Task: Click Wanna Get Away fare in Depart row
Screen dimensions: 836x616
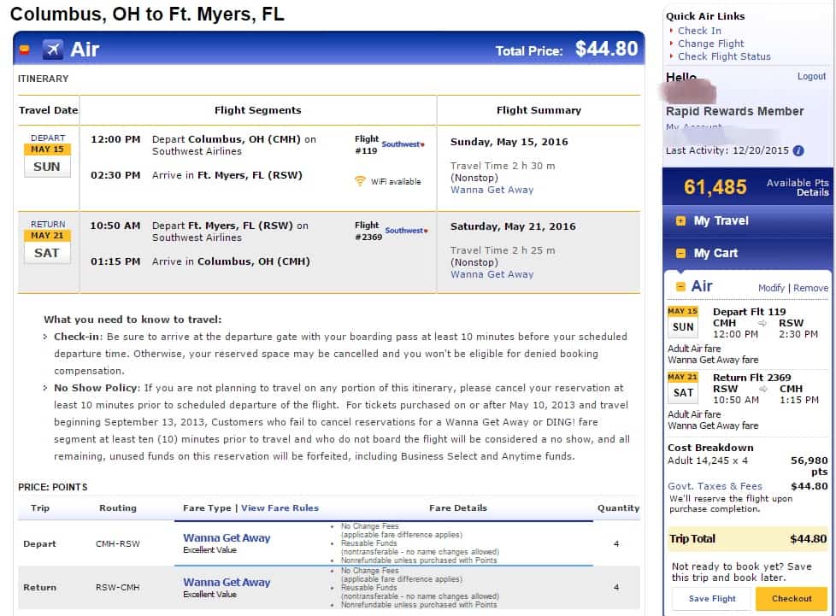Action: [x=227, y=537]
